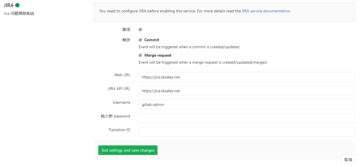Screen dimensions: 360x167
Task: Click the empty Transition ID field
Action: (x=246, y=131)
